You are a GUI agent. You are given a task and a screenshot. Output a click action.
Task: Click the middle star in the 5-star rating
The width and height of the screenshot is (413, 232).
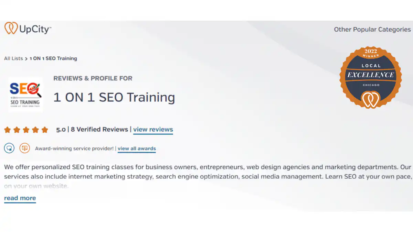click(x=26, y=130)
